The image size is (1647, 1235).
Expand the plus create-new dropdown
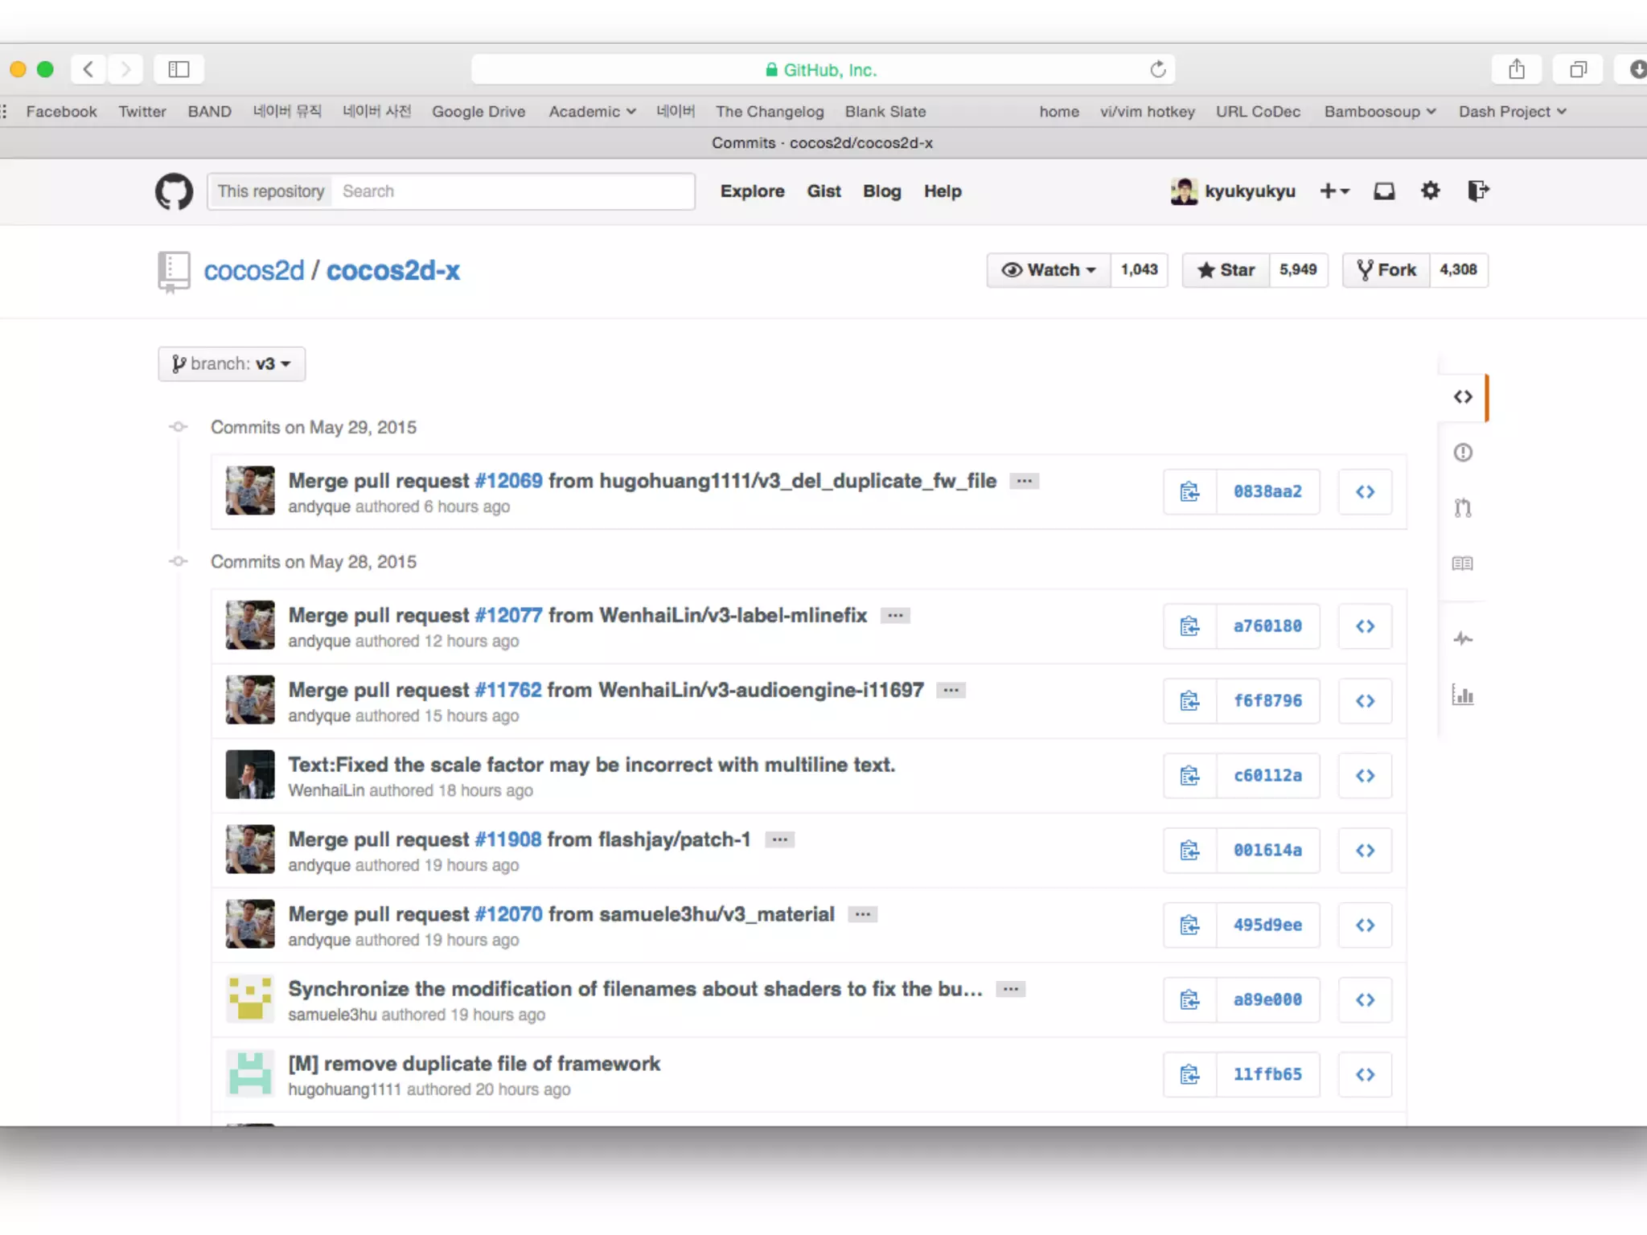click(x=1334, y=191)
